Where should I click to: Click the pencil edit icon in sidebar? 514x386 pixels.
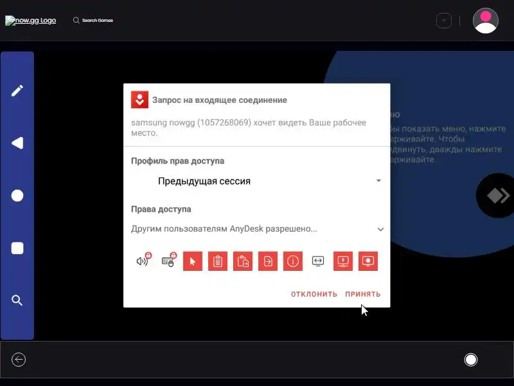(17, 91)
